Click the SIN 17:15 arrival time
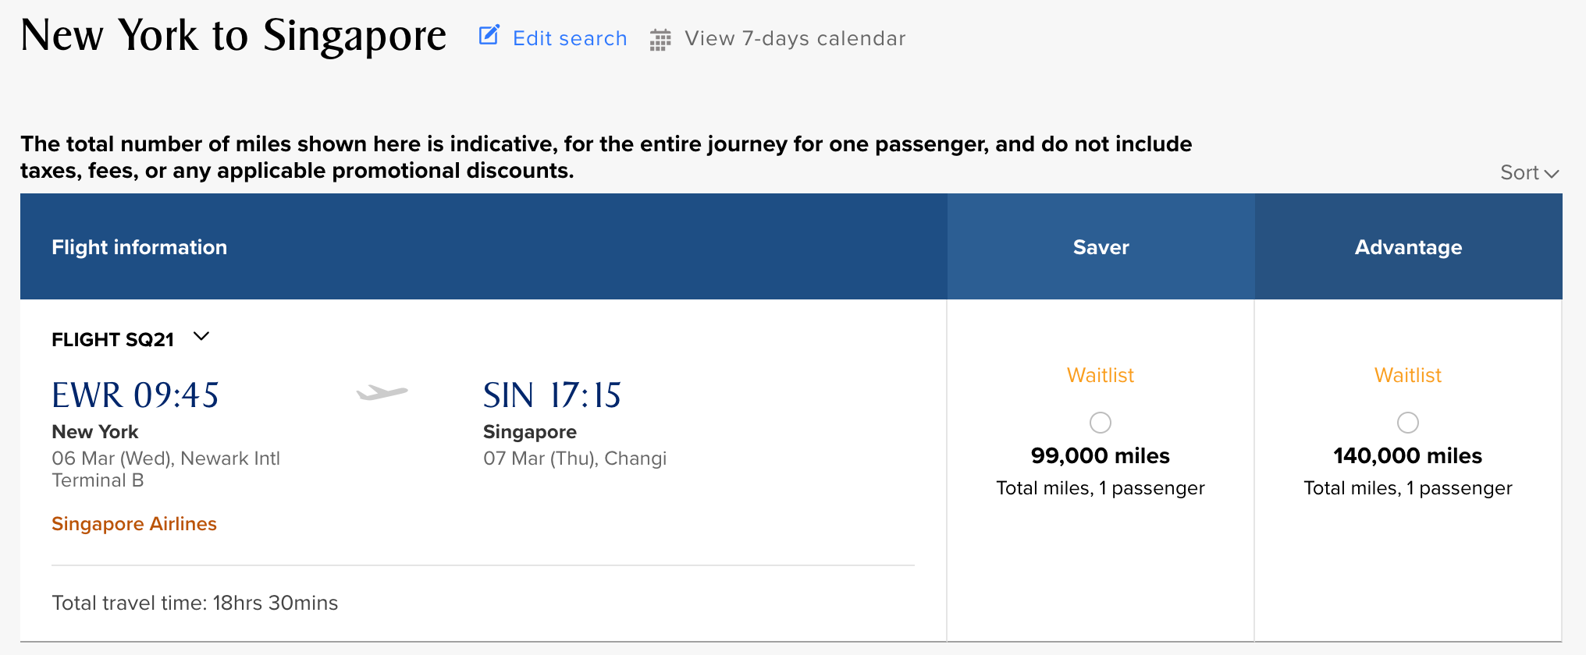This screenshot has height=655, width=1586. pyautogui.click(x=552, y=395)
